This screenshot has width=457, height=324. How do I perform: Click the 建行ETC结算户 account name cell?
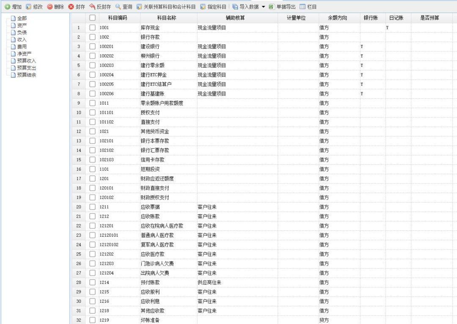coord(168,84)
